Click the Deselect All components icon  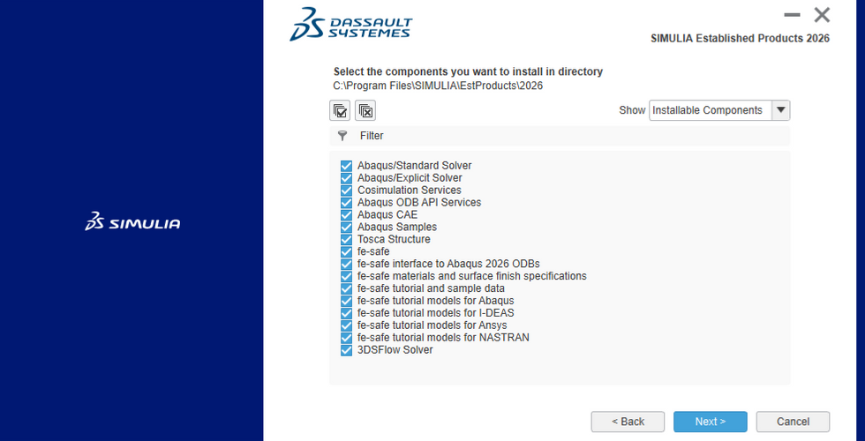click(365, 110)
